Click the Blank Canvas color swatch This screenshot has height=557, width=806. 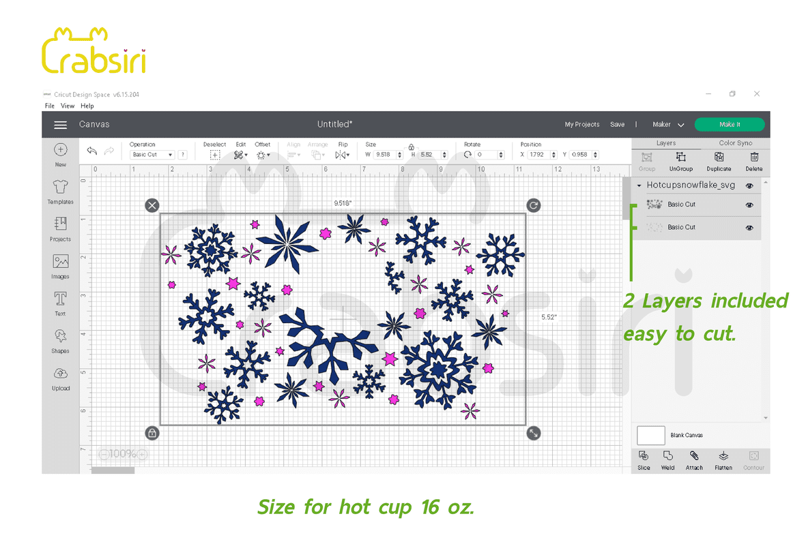pyautogui.click(x=650, y=435)
